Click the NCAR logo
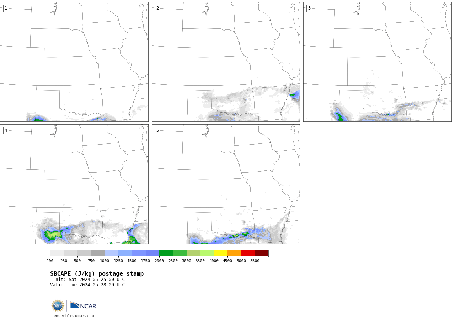The height and width of the screenshot is (320, 455). (83, 305)
